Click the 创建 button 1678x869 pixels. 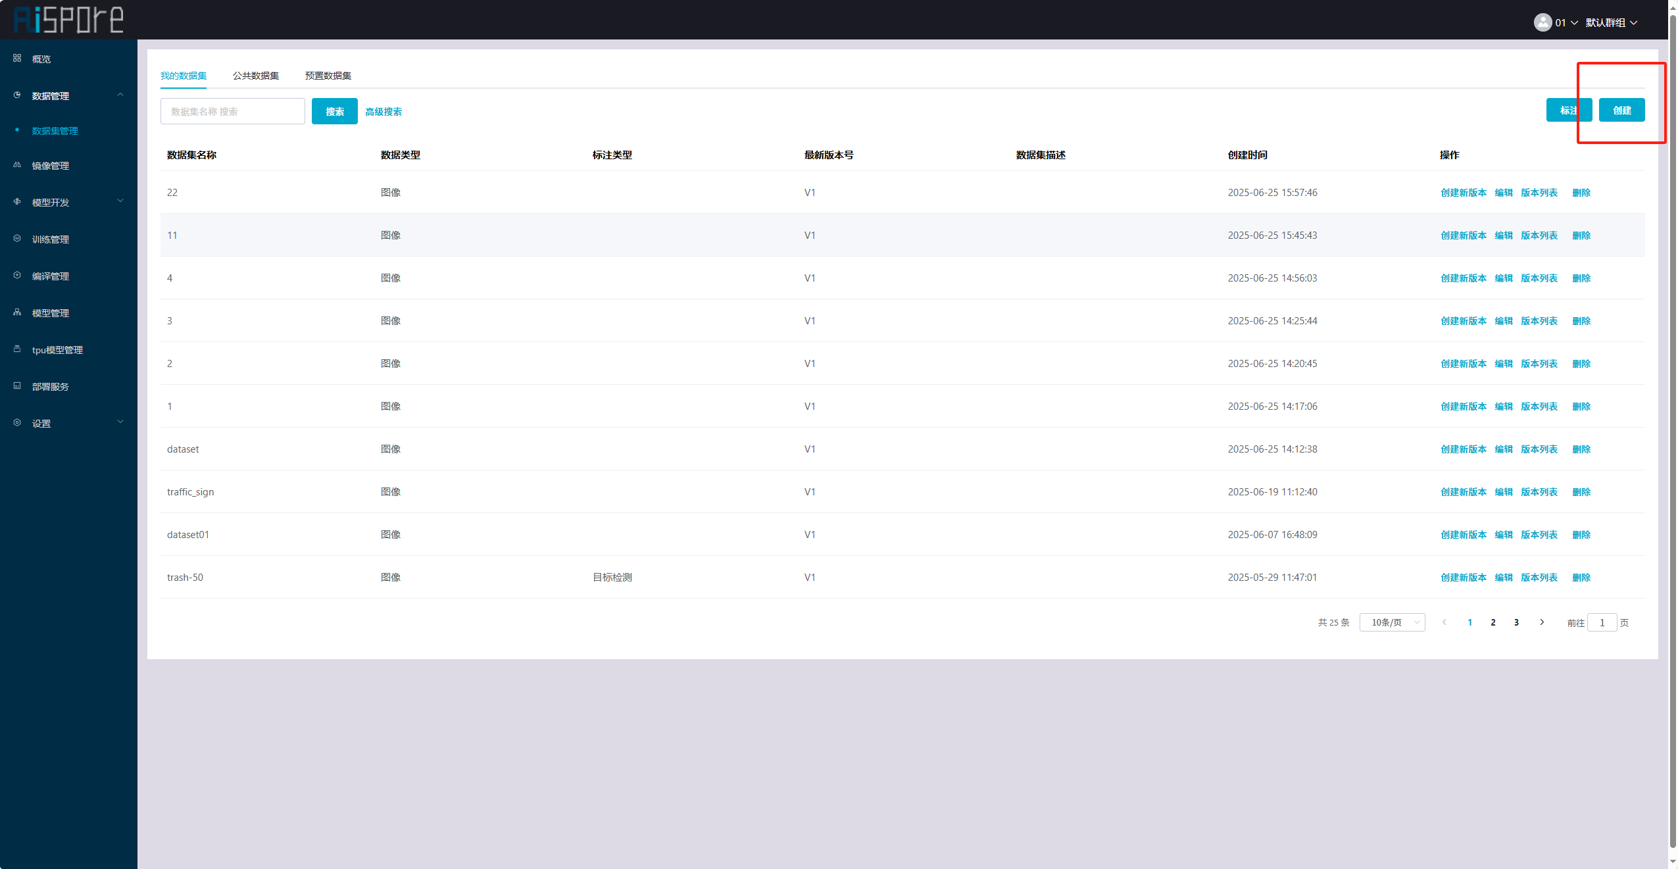pyautogui.click(x=1621, y=111)
